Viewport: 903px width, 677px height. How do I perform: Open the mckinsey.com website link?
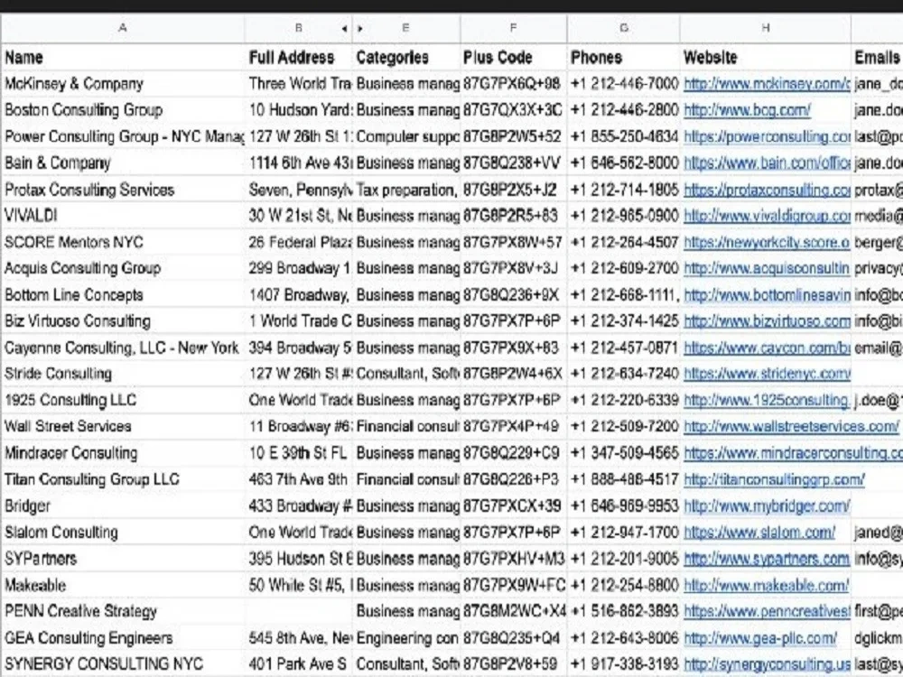pos(767,84)
